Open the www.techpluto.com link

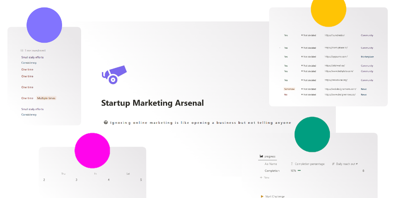click(338, 71)
